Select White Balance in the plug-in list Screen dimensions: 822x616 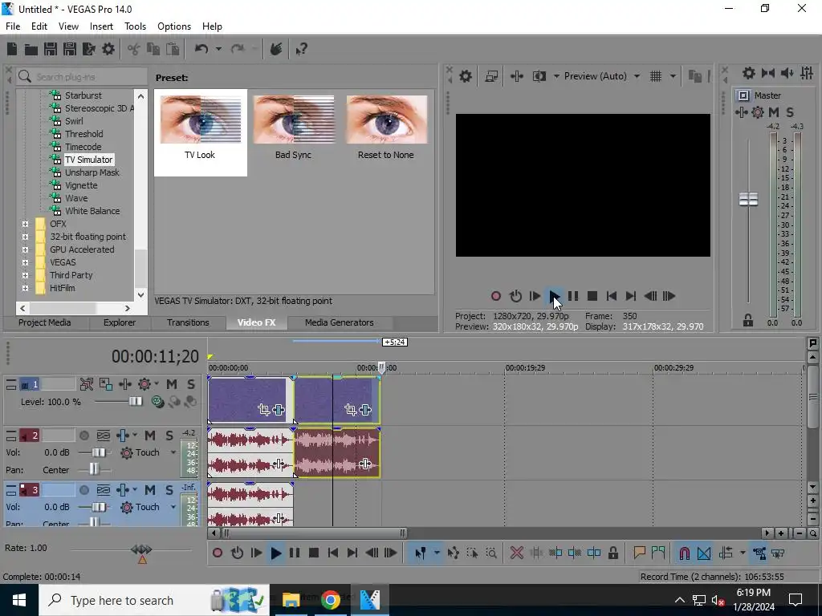92,211
